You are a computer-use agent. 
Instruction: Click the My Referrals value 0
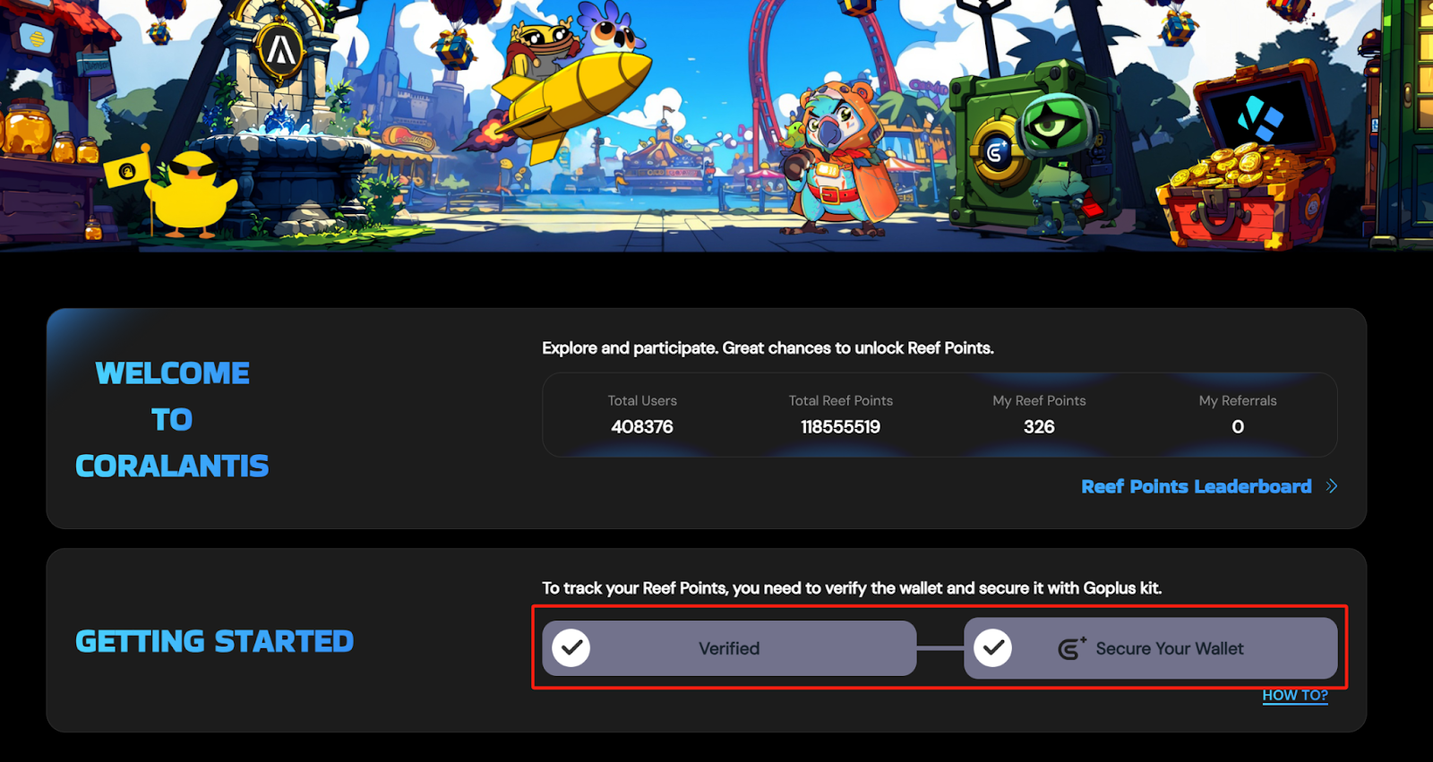pos(1238,427)
